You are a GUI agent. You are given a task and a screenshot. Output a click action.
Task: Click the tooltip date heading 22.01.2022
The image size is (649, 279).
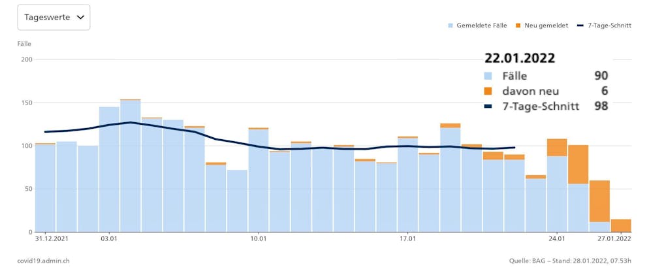(x=520, y=58)
